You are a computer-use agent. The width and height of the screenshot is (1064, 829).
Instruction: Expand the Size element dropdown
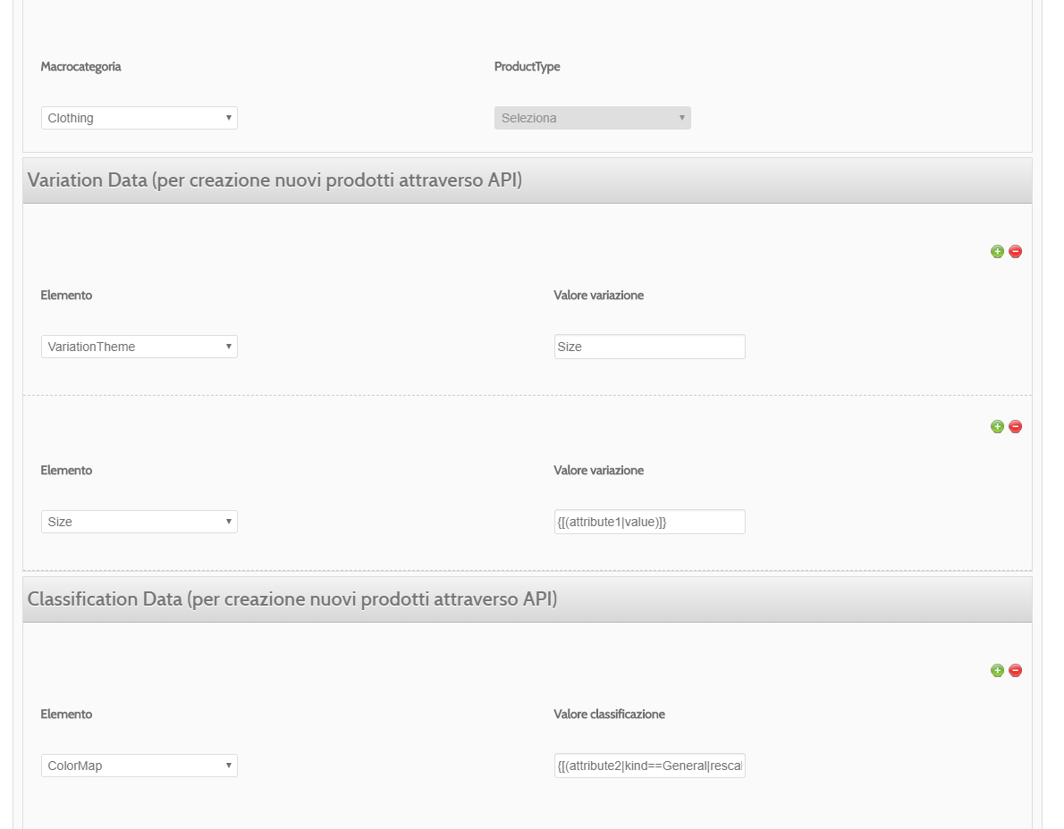(x=139, y=522)
